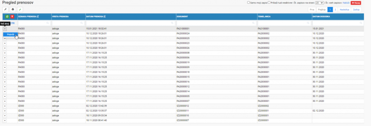Click search magnifier in Vrsta prenosa filter

click(x=82, y=23)
